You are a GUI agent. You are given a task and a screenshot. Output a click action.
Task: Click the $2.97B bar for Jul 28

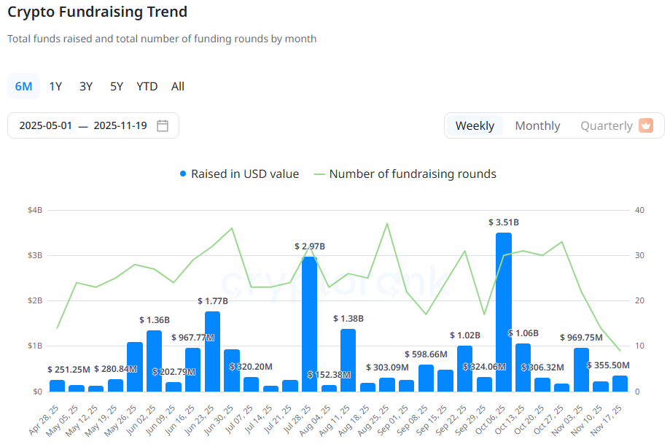(309, 324)
